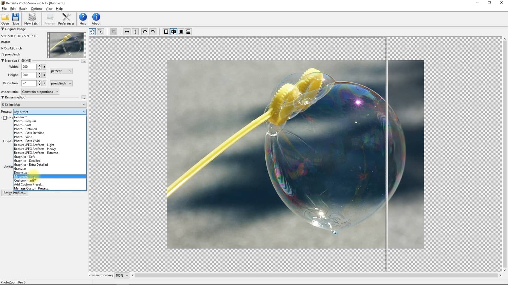Open the Help icon in the toolbar

(x=83, y=19)
